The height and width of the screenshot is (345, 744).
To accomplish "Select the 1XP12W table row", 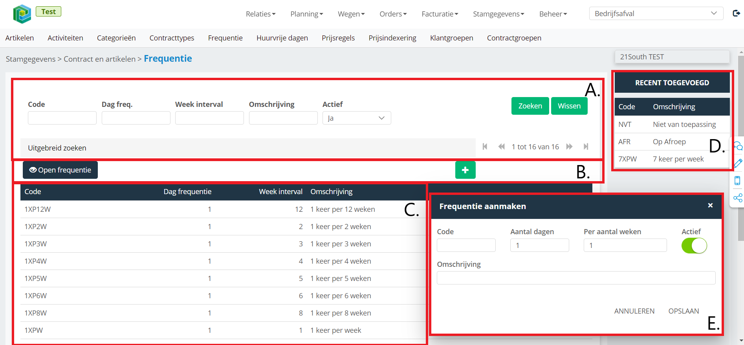I will tap(223, 209).
